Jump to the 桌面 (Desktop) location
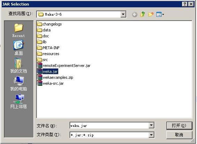Image resolution: width=197 pixels, height=144 pixels. pyautogui.click(x=19, y=48)
